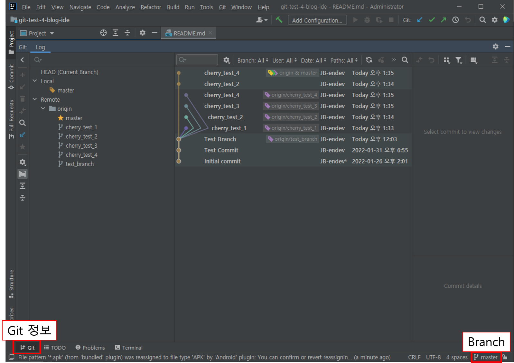The width and height of the screenshot is (514, 363).
Task: Click the Build project hammer icon
Action: (279, 20)
